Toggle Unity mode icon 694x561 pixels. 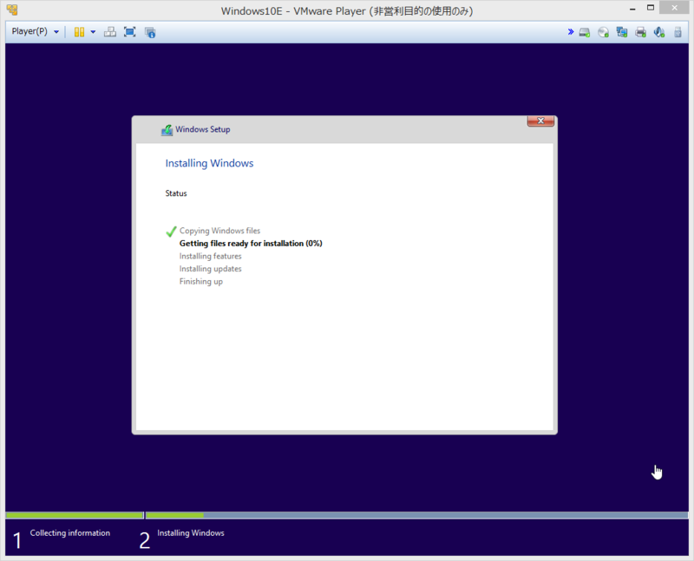coord(150,32)
